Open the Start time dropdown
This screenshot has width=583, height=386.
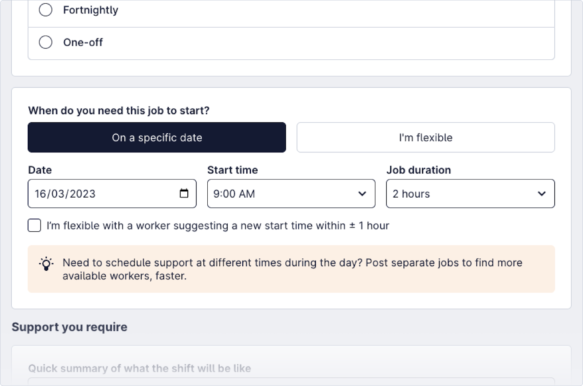point(291,194)
